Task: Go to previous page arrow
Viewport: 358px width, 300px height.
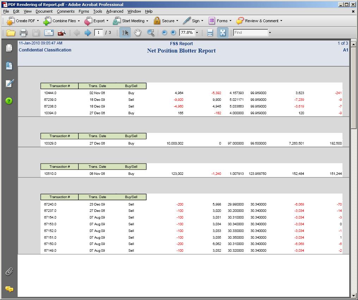Action: (x=77, y=33)
